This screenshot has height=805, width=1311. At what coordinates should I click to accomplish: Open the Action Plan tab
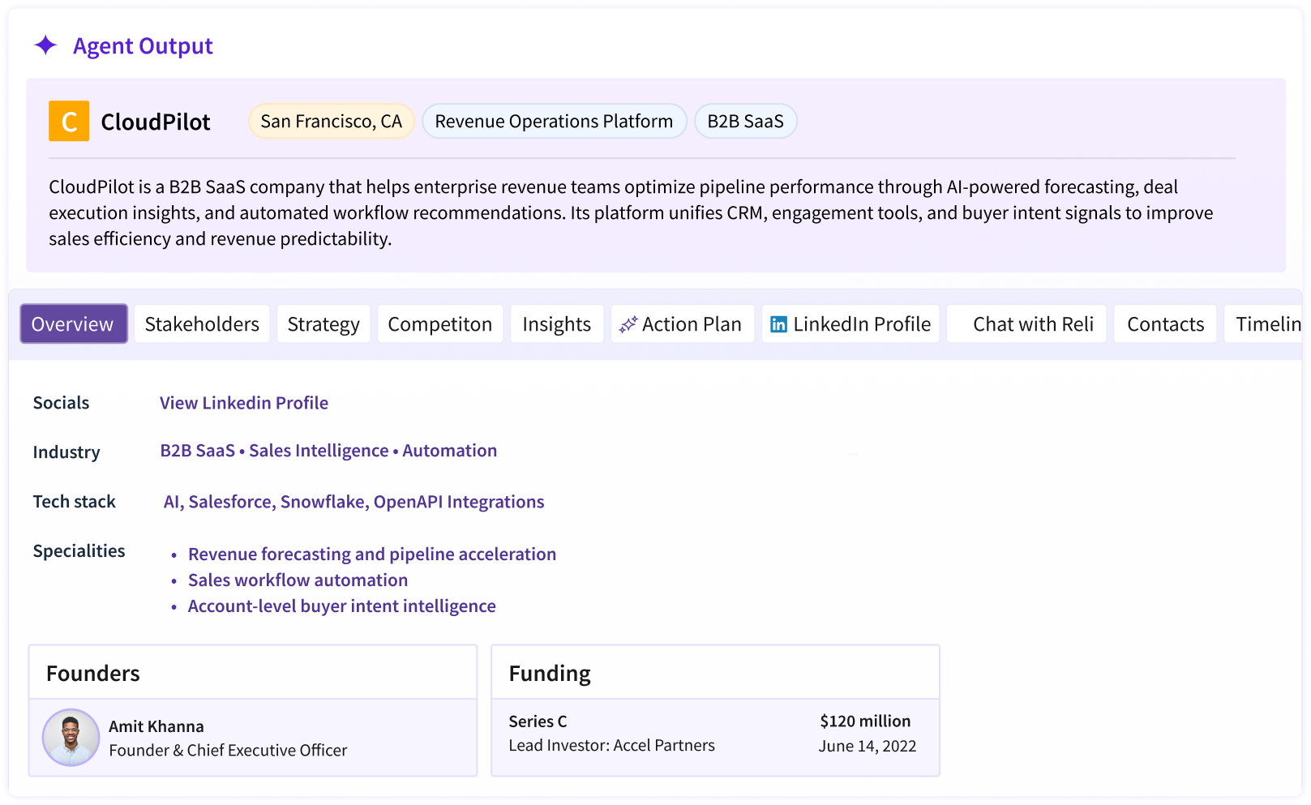[683, 324]
